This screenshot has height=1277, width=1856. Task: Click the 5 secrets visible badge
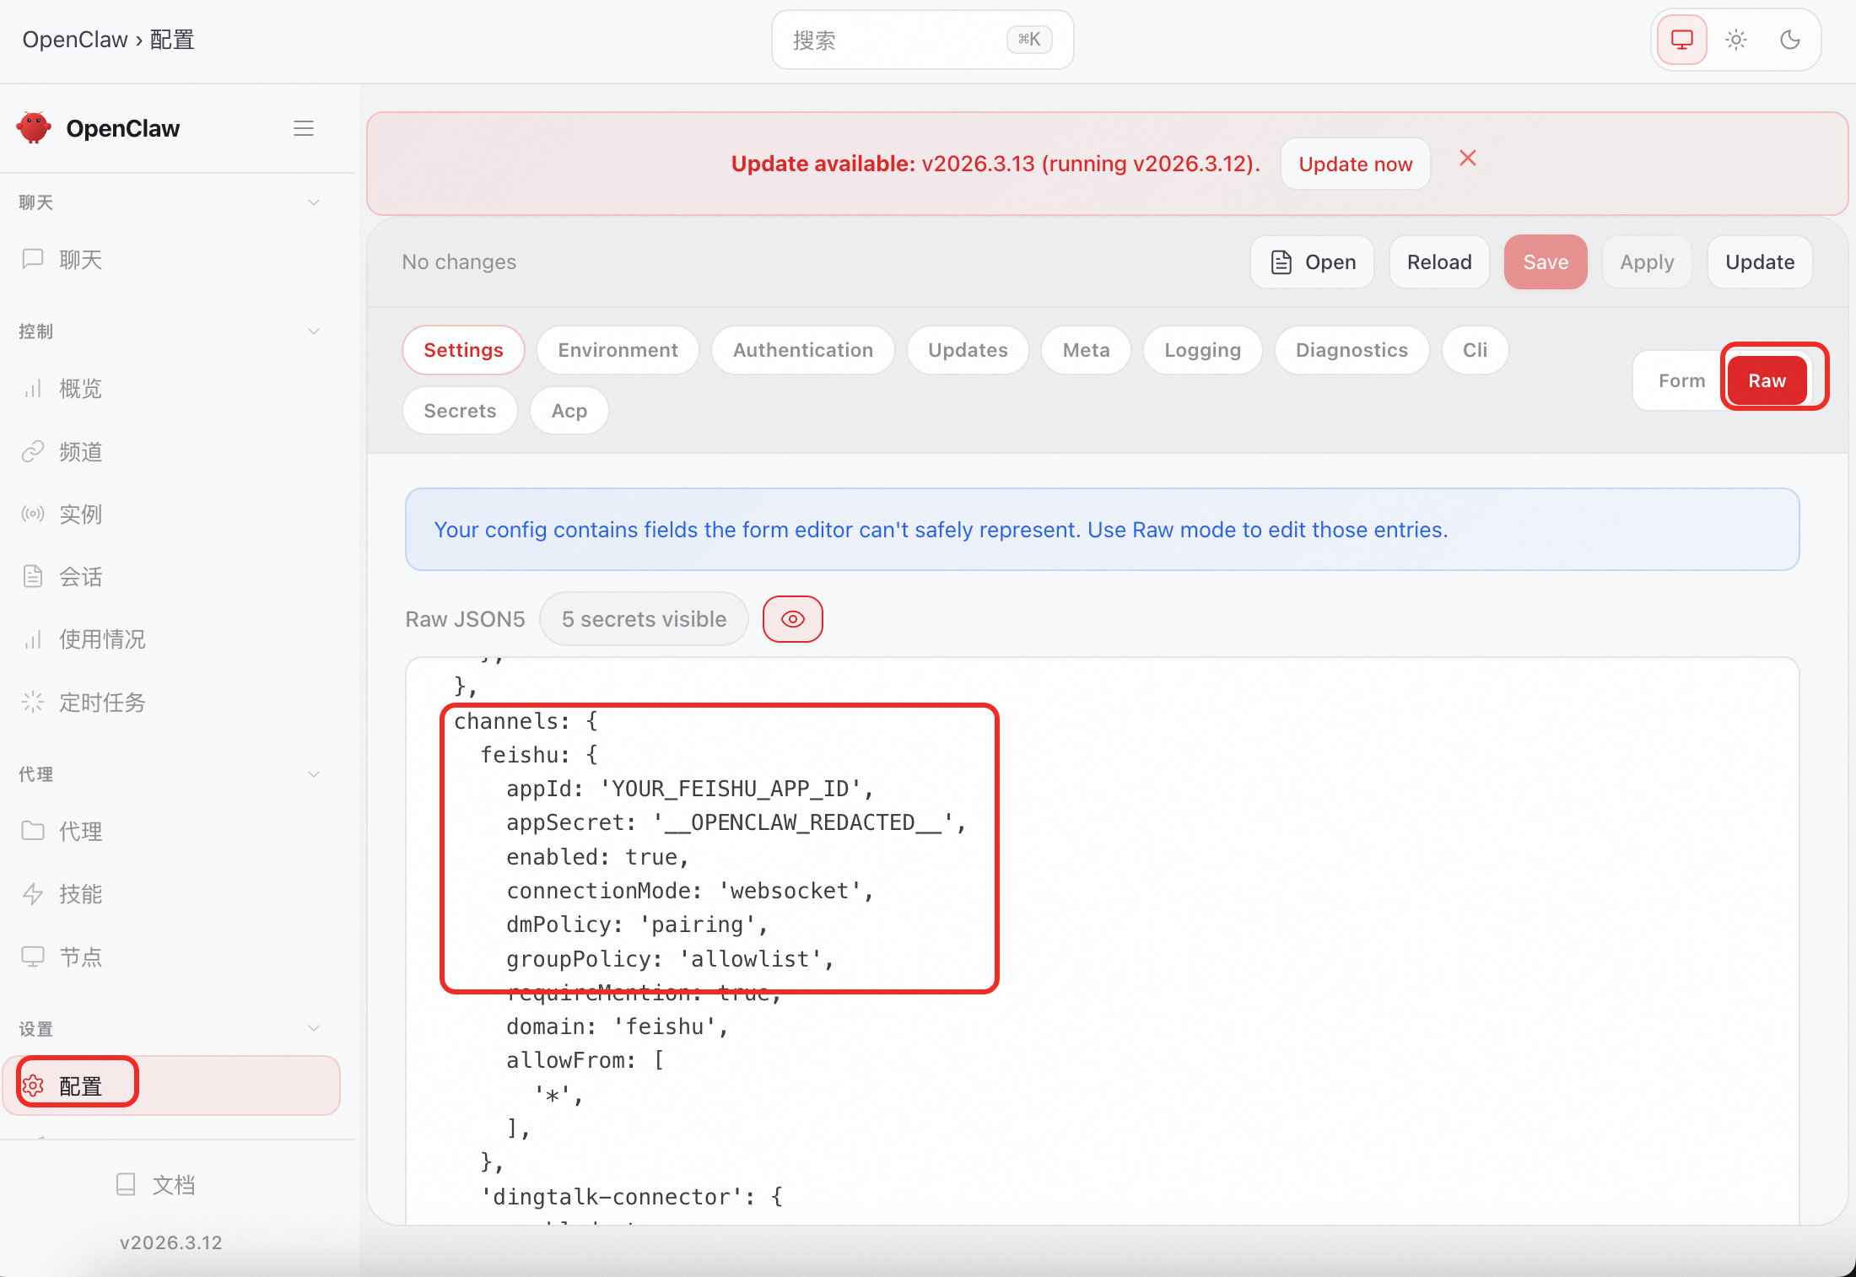point(644,619)
